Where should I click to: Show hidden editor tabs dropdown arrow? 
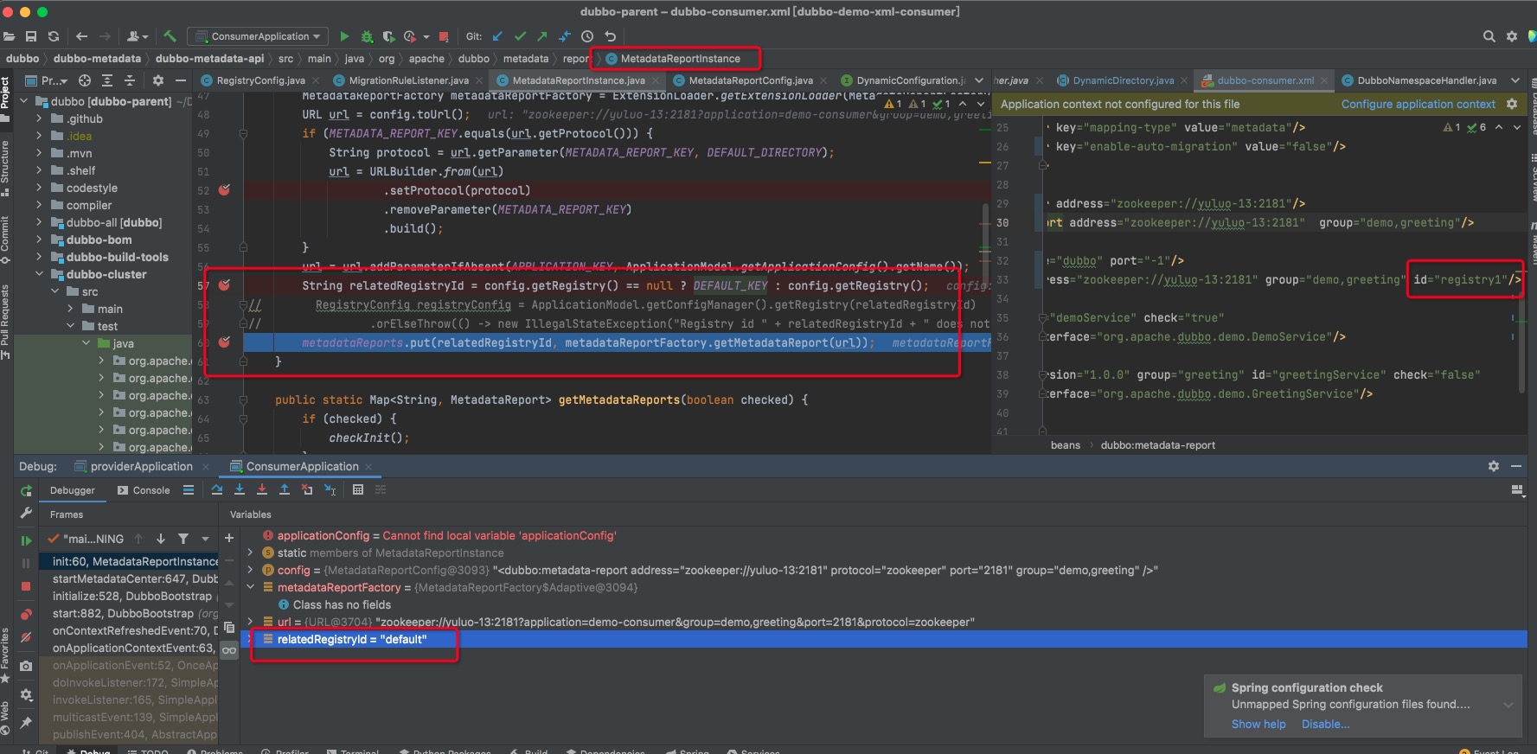pyautogui.click(x=978, y=80)
